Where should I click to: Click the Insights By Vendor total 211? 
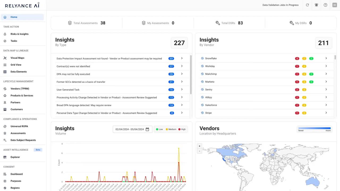click(324, 43)
